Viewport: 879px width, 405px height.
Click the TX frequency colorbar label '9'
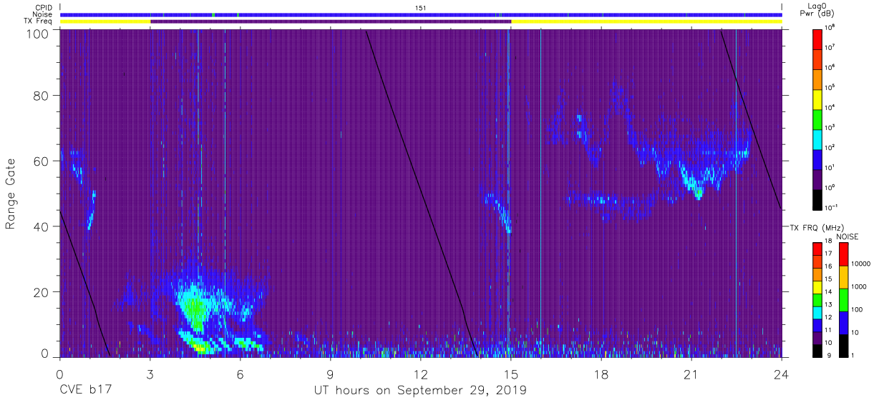828,355
